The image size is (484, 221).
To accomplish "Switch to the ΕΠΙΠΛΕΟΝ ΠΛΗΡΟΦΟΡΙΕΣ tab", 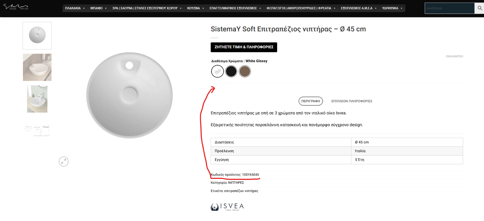I will pos(352,101).
